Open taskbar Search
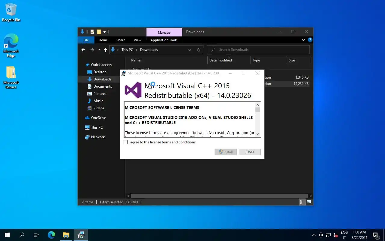 [22, 235]
